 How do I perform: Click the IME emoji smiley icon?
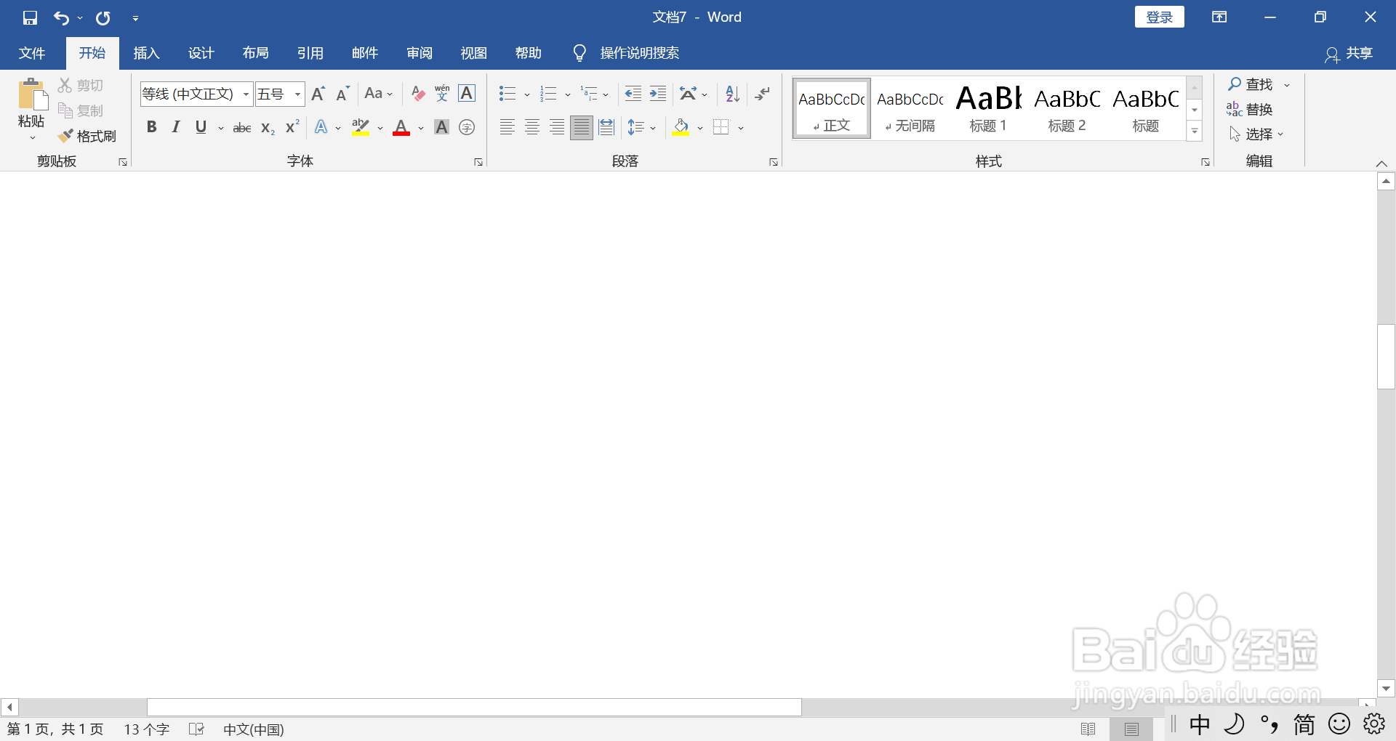point(1339,724)
